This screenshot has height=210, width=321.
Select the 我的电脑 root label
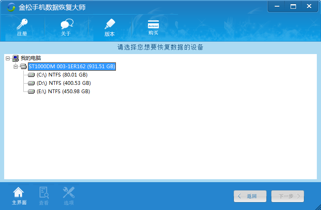click(x=31, y=58)
